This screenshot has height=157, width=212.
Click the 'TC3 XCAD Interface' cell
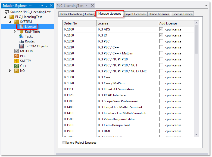[x=127, y=95]
